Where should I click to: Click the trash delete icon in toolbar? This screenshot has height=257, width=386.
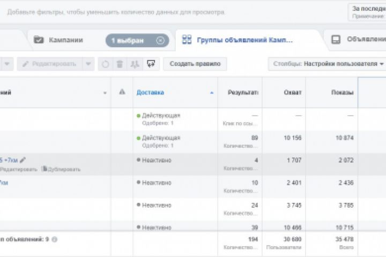pyautogui.click(x=120, y=64)
